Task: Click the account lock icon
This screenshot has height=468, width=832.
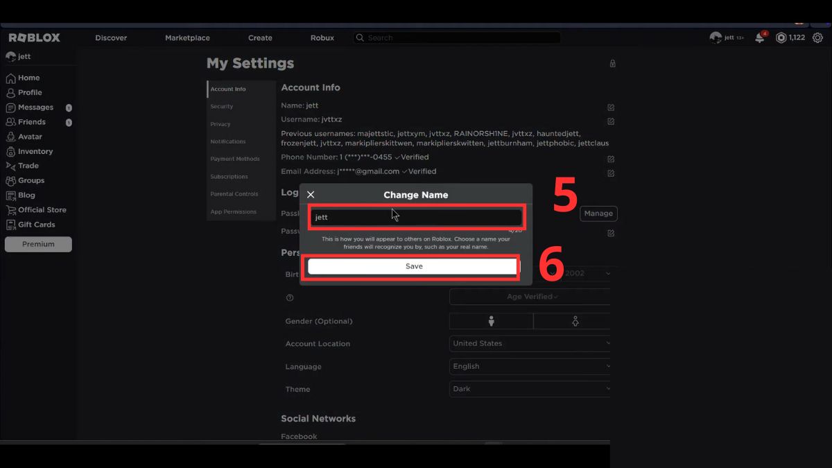Action: (612, 64)
